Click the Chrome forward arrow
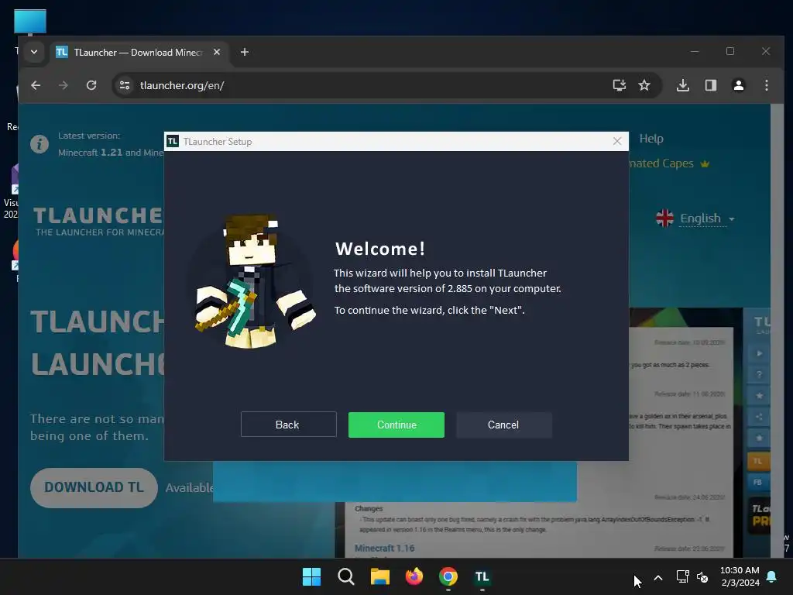This screenshot has height=595, width=793. tap(64, 85)
